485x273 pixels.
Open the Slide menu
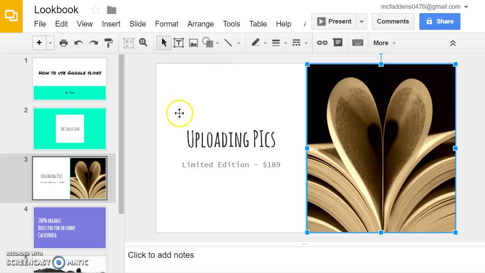138,24
